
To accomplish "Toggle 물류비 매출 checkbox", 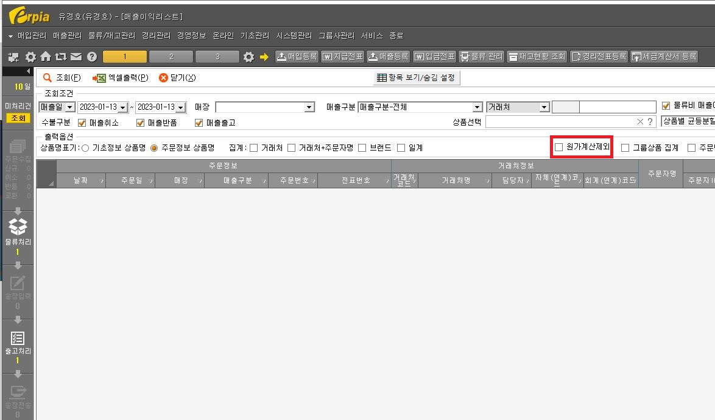I will (x=666, y=106).
